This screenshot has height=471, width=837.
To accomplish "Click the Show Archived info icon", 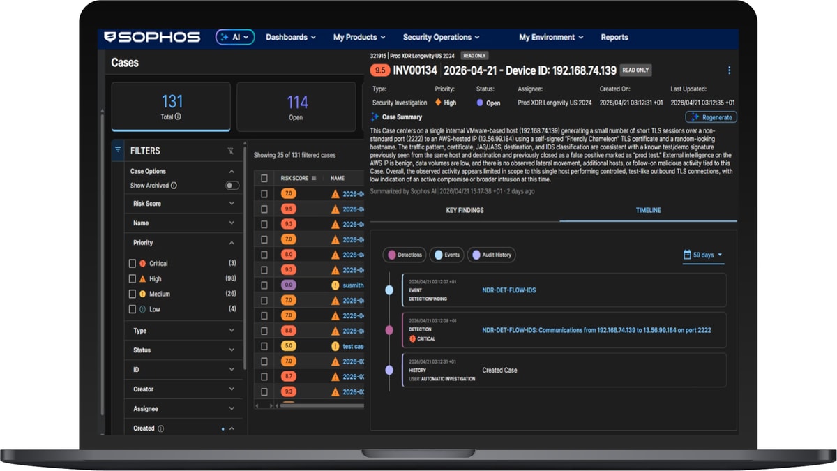I will (x=174, y=186).
